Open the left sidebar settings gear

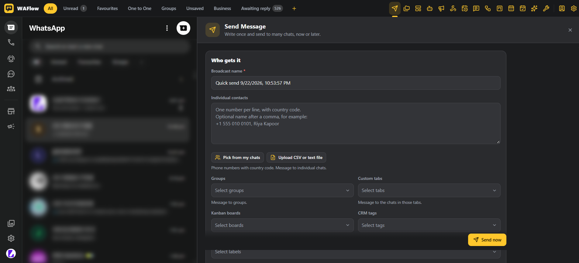[x=11, y=238]
